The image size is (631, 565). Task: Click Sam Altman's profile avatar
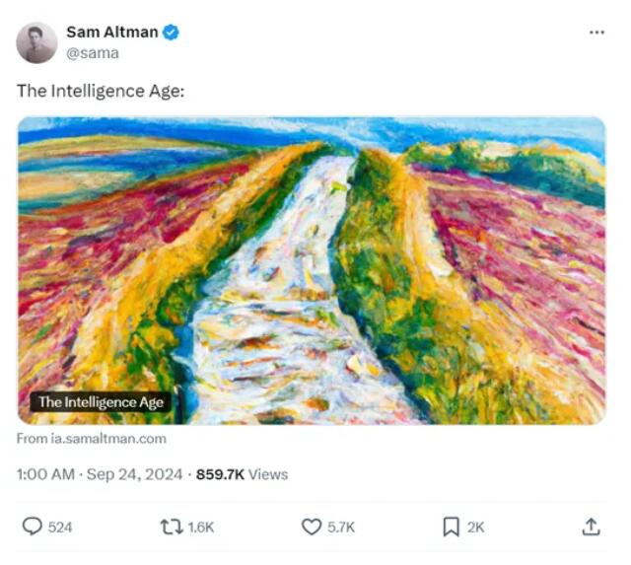coord(36,42)
